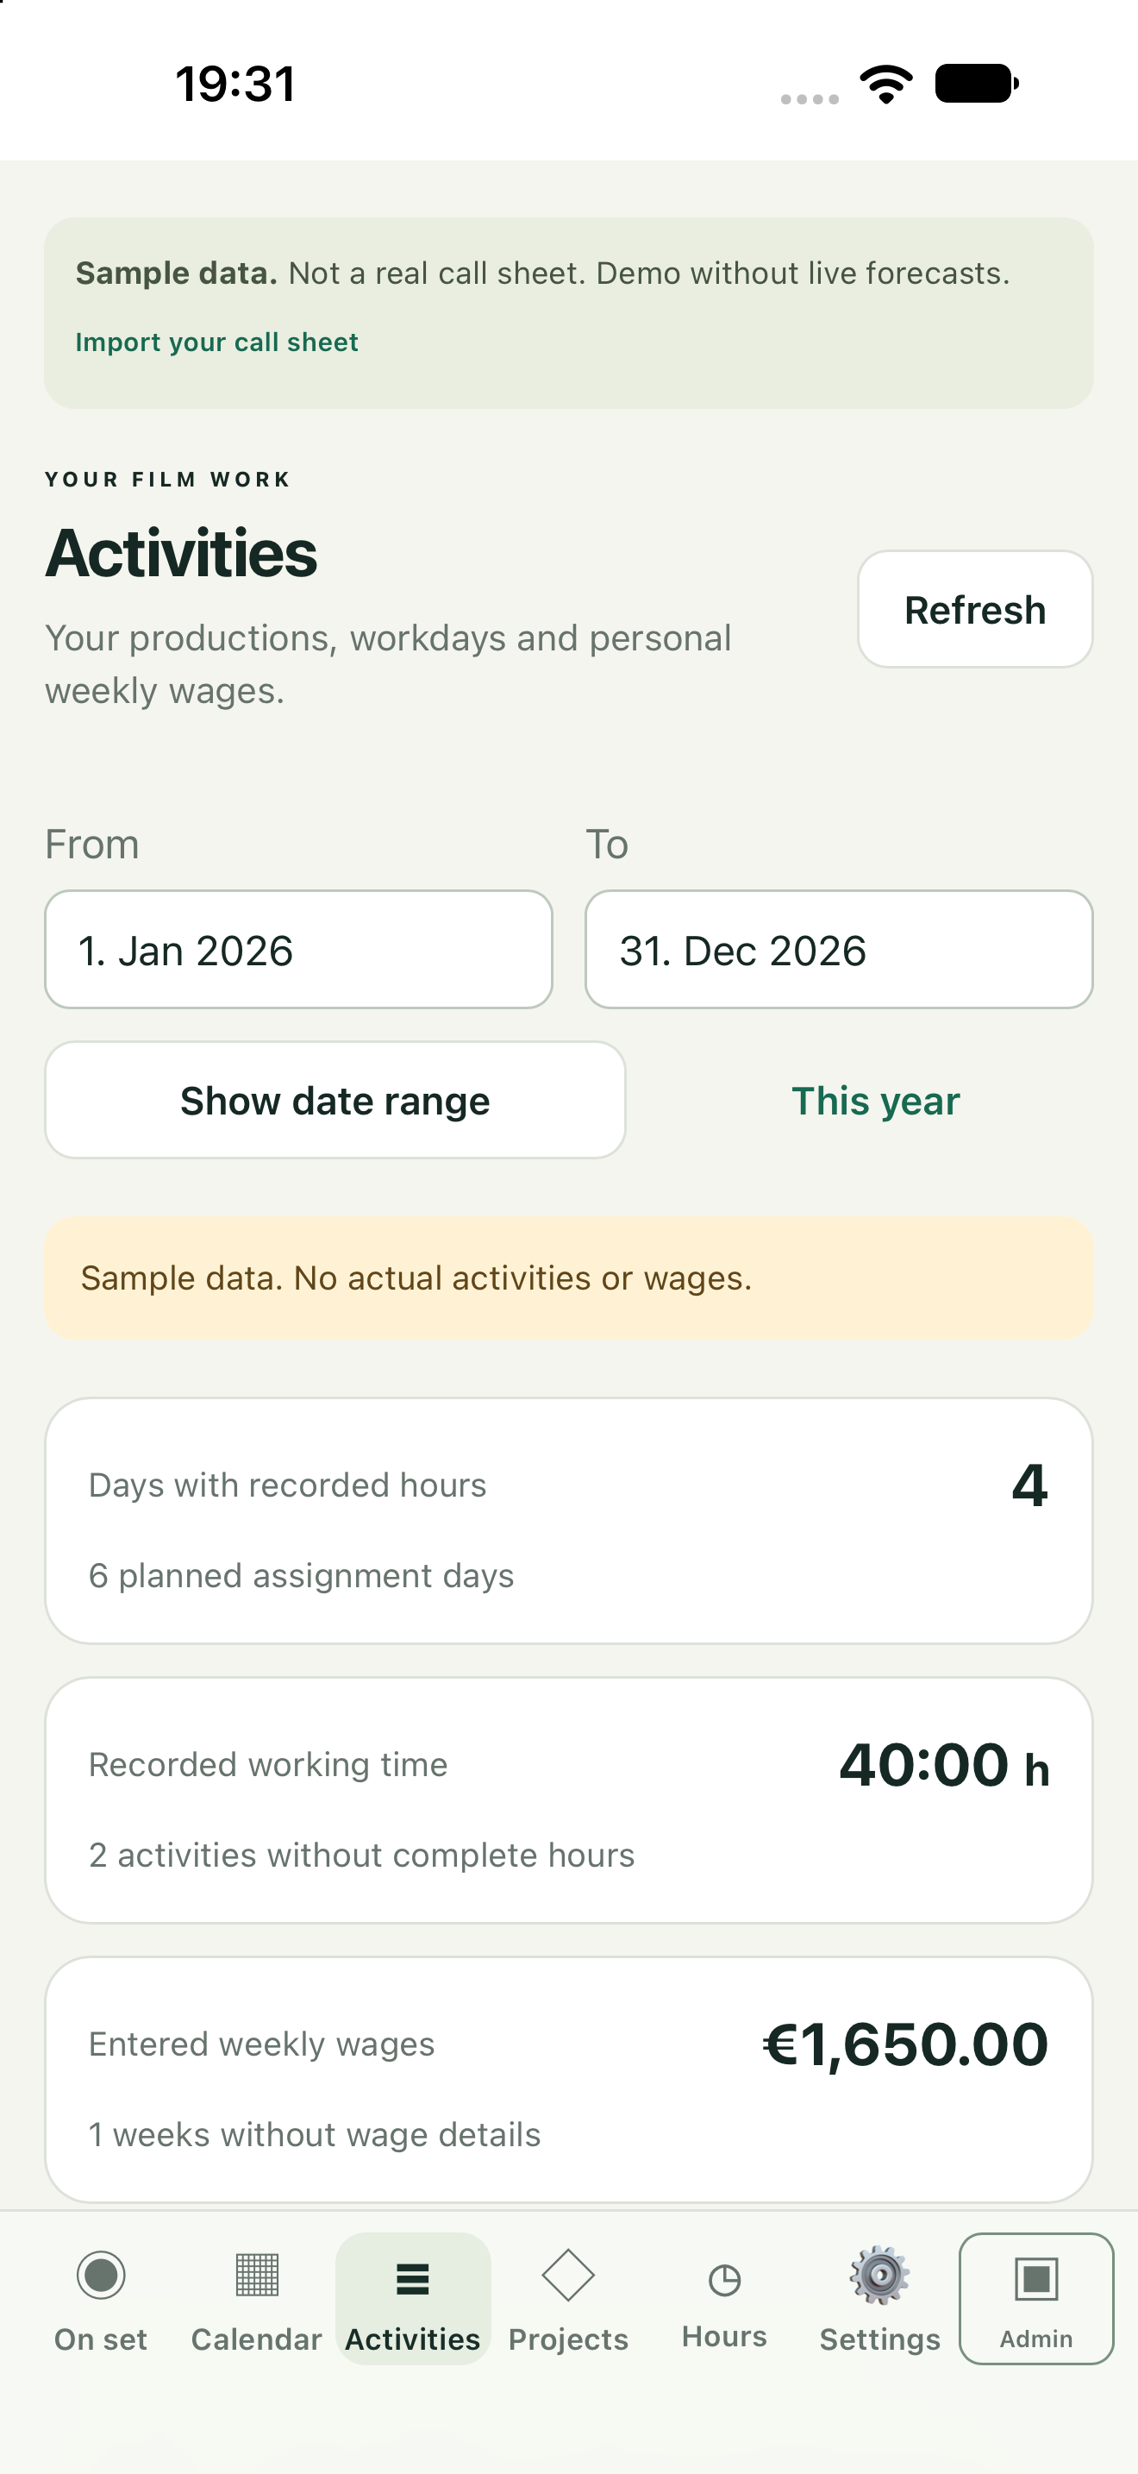Image resolution: width=1138 pixels, height=2474 pixels.
Task: Open the From date picker
Action: click(x=298, y=949)
